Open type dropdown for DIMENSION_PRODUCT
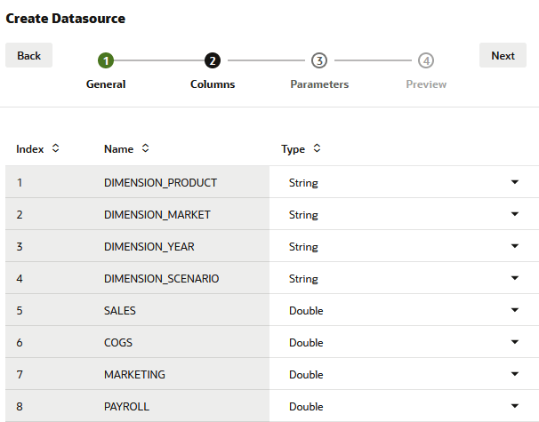The height and width of the screenshot is (422, 539). click(514, 182)
